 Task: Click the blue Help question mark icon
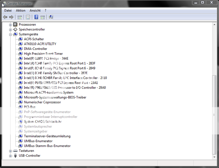pos(36,17)
